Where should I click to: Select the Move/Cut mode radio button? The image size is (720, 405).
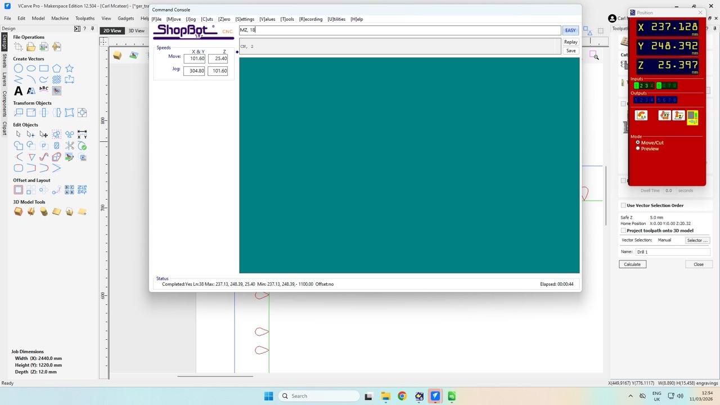point(638,142)
